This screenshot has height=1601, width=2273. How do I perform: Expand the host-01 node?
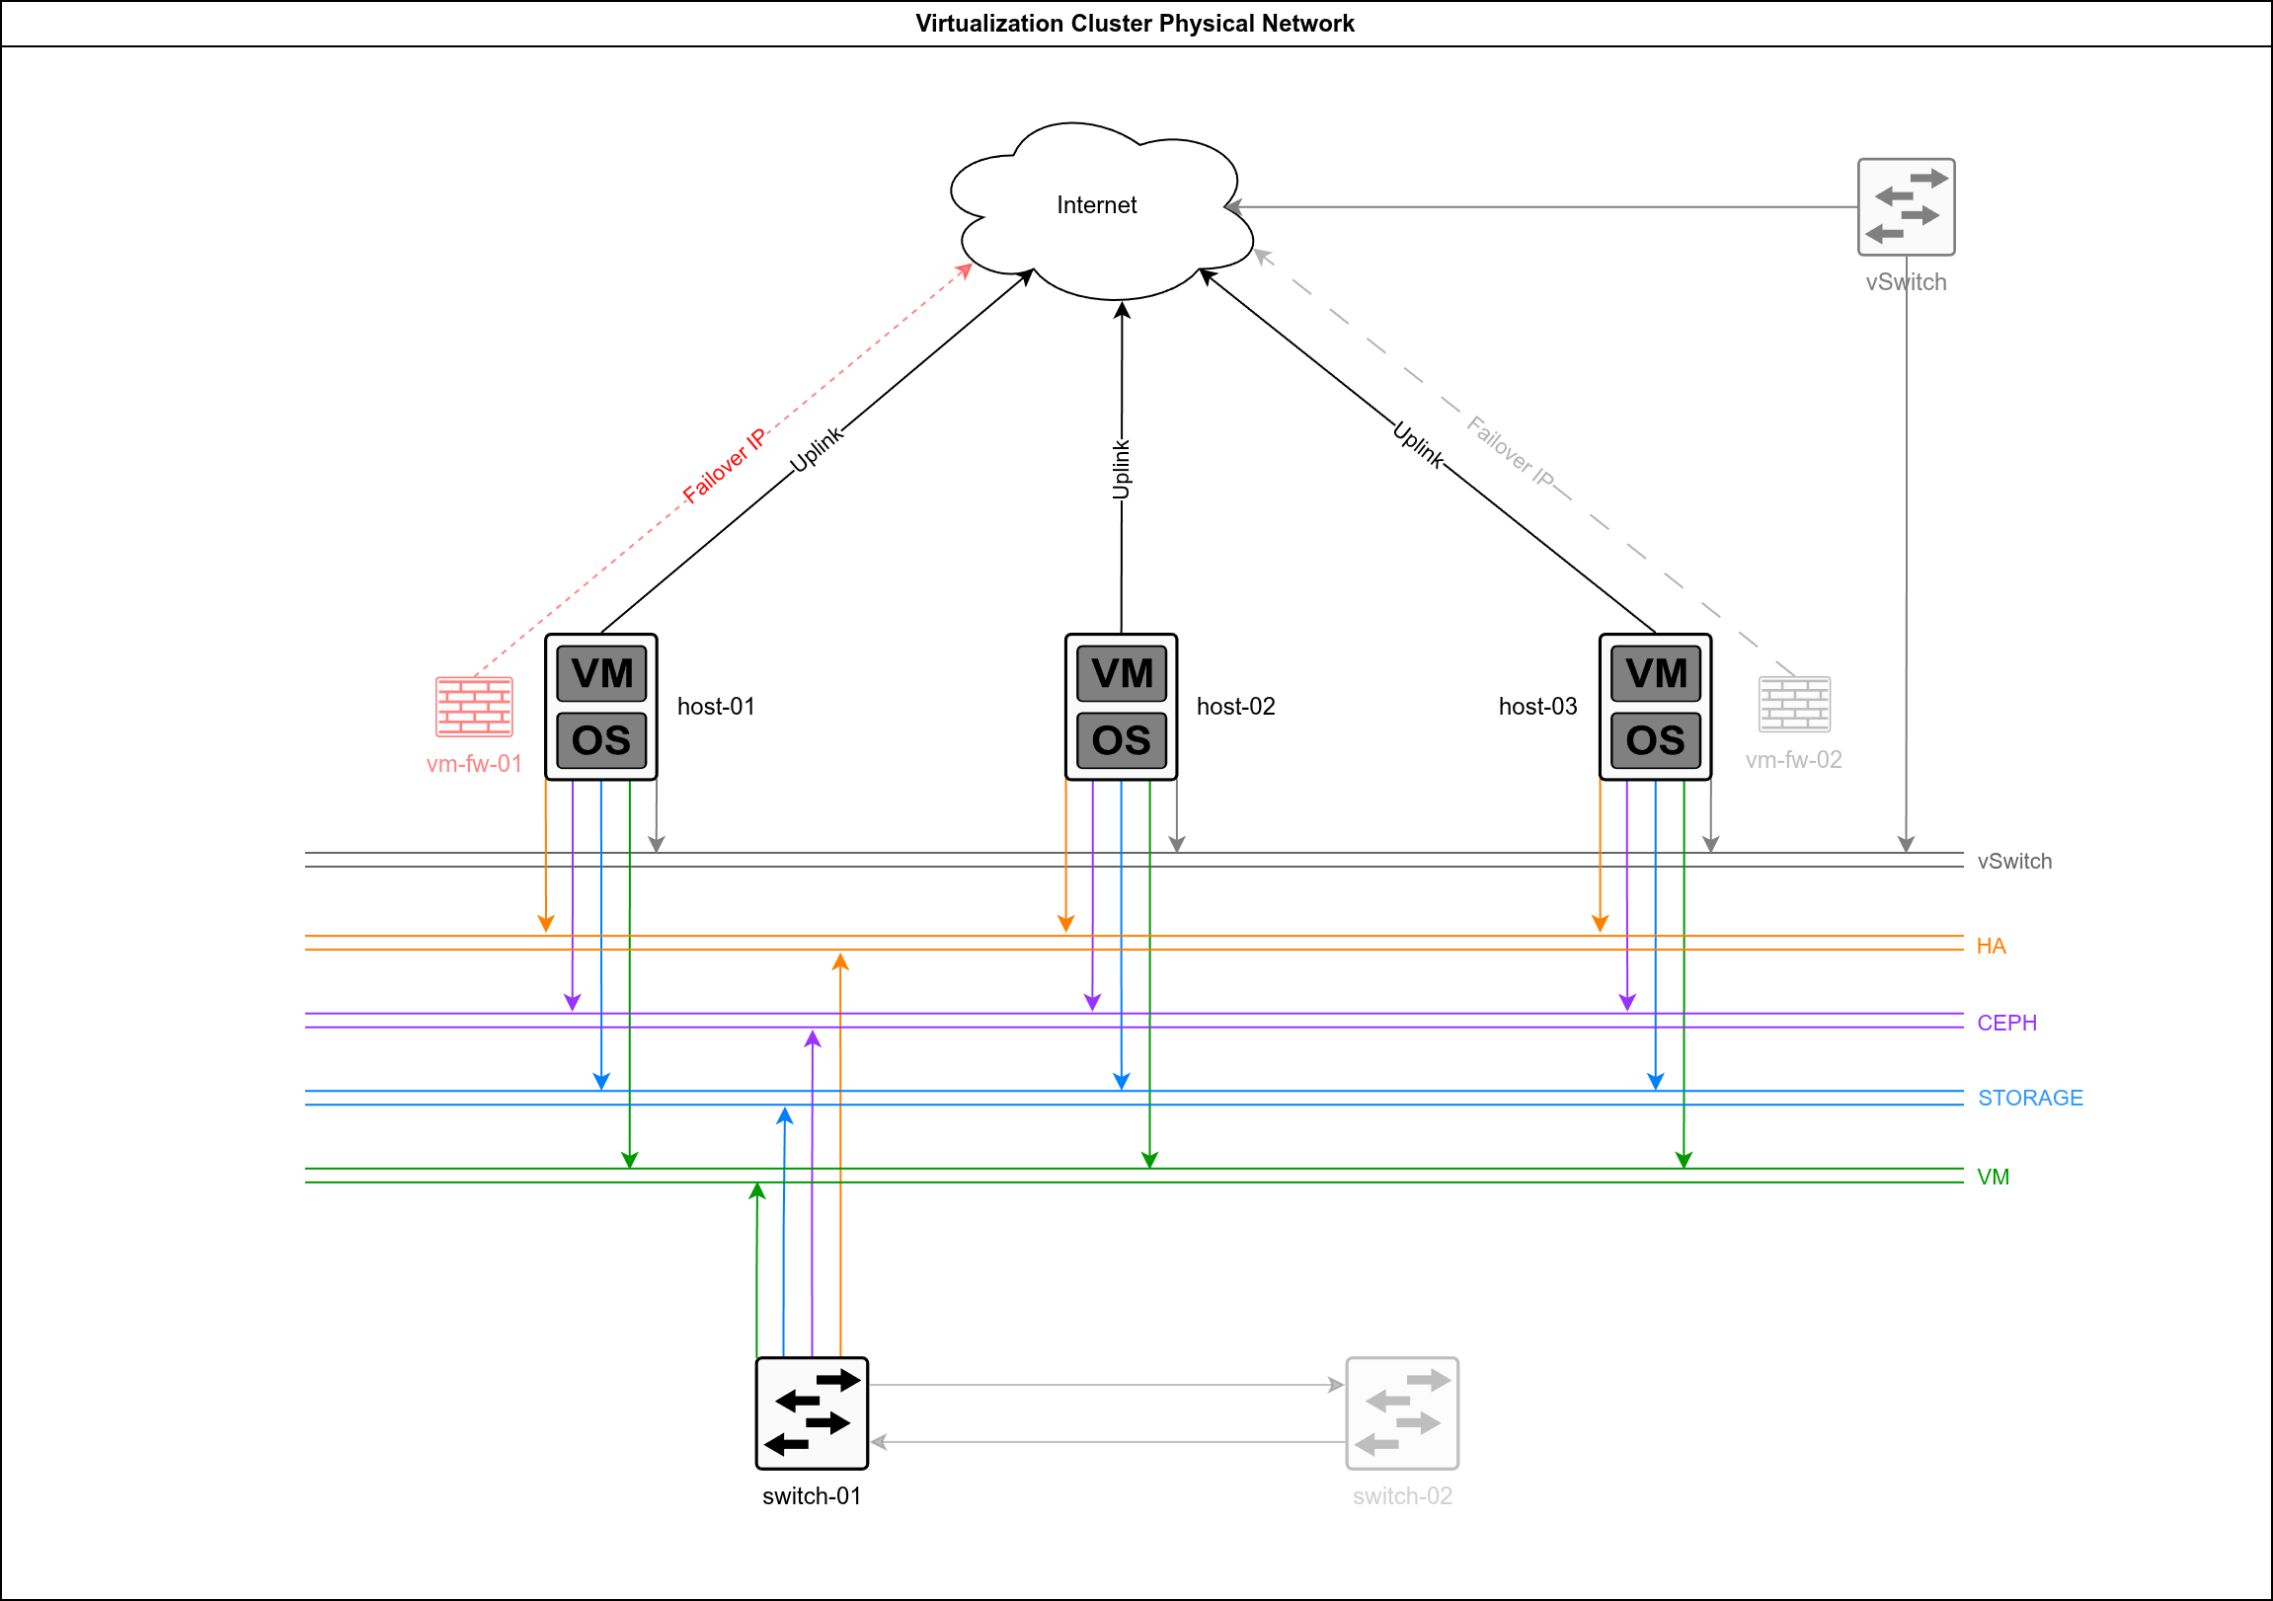point(601,707)
